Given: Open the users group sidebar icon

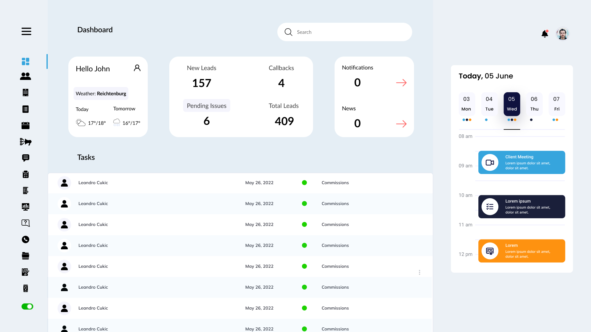Looking at the screenshot, I should point(26,76).
